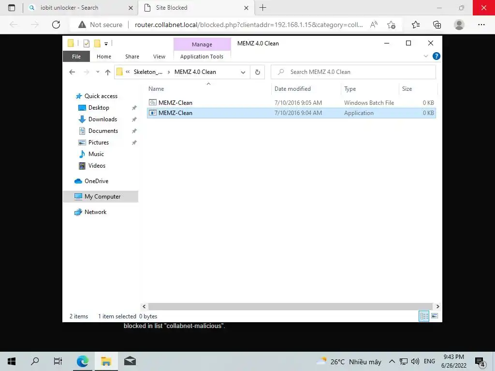Viewport: 495px width, 371px height.
Task: Open the File ribbon tab
Action: (x=76, y=57)
